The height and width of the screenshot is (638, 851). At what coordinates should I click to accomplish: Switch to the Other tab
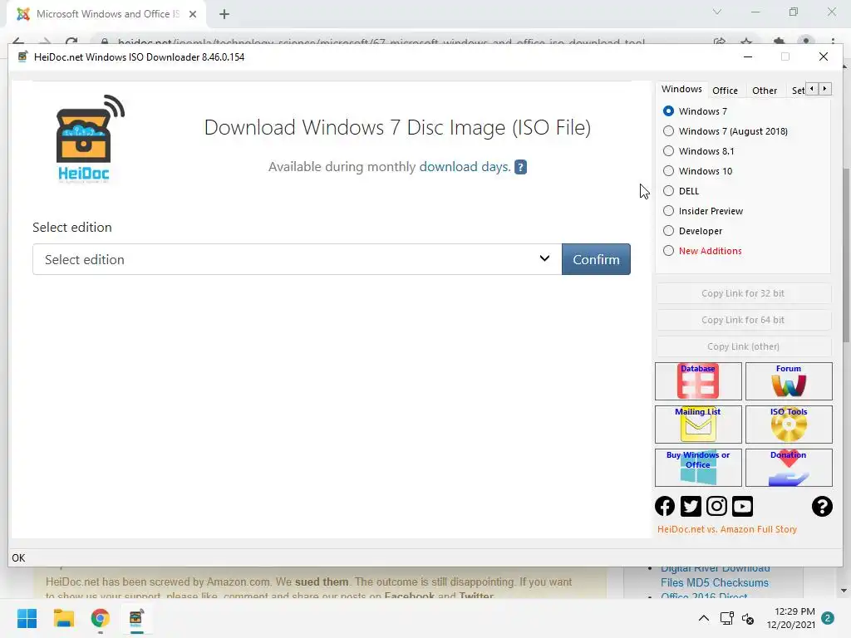765,91
